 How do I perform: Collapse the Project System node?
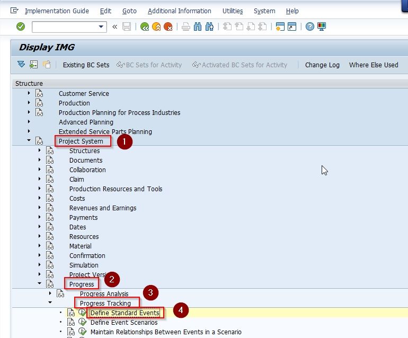pos(29,140)
